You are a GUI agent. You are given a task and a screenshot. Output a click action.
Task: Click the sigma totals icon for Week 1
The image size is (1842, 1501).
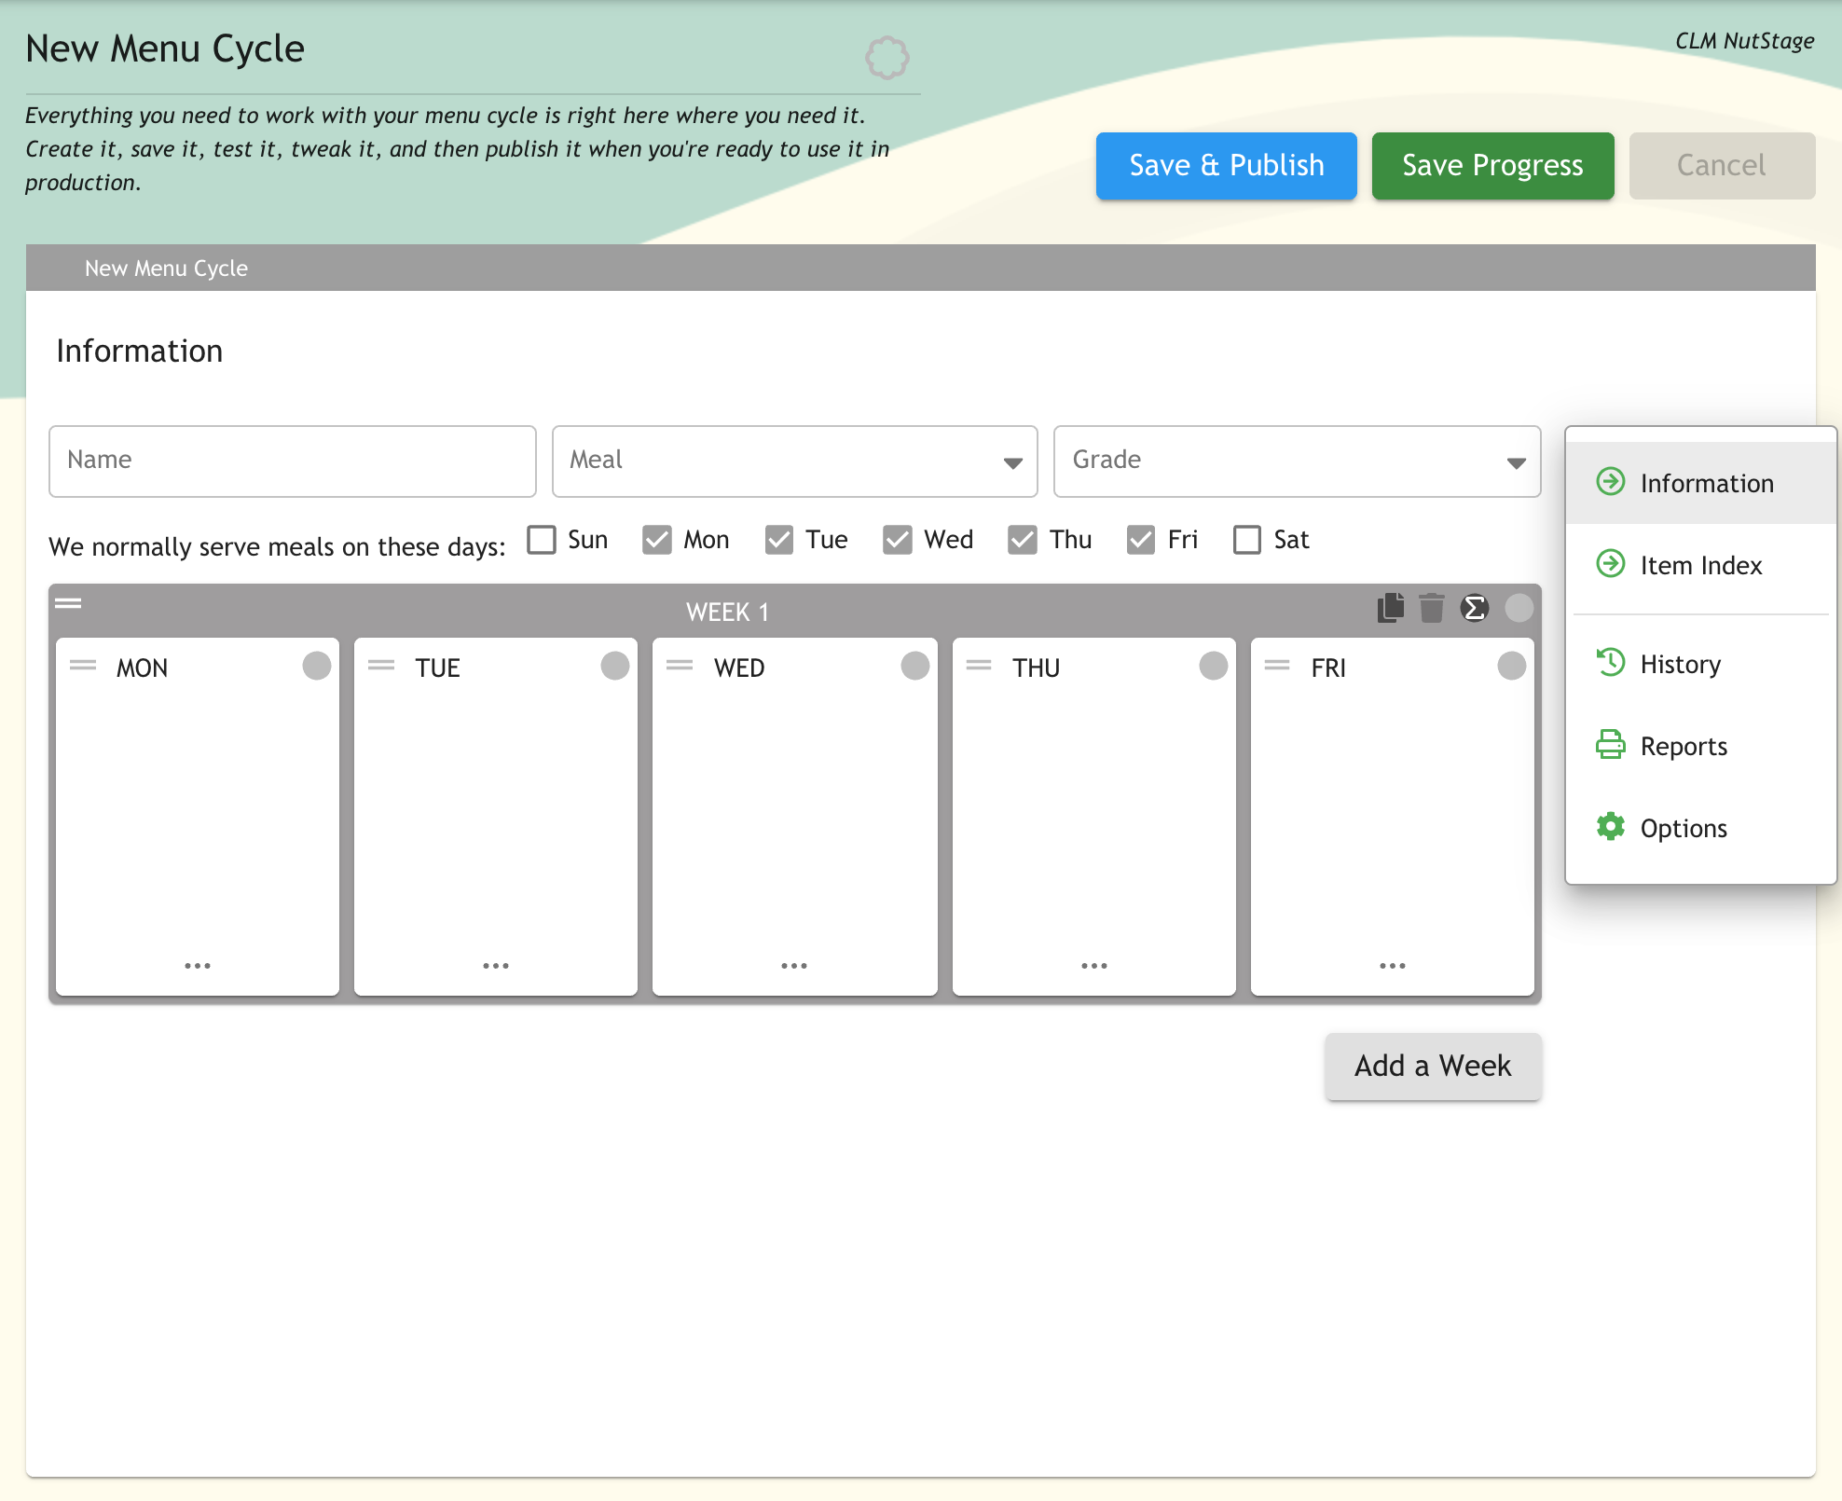[x=1474, y=608]
